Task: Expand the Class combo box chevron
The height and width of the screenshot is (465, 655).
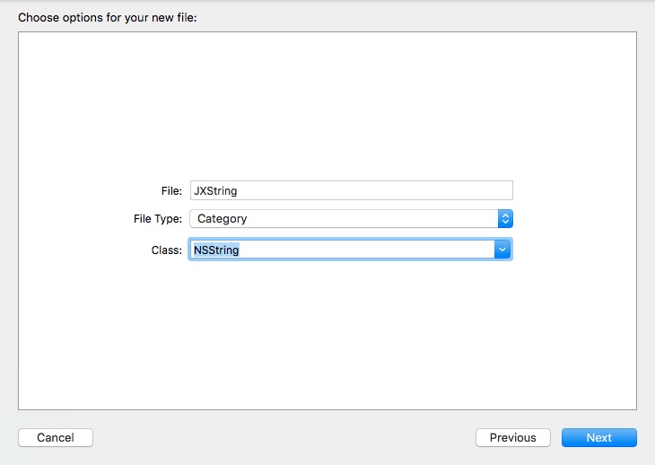Action: pyautogui.click(x=502, y=250)
